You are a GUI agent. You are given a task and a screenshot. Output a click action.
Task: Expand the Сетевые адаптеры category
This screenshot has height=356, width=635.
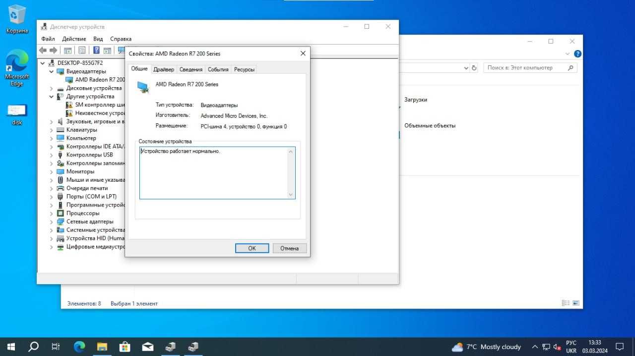pos(52,221)
